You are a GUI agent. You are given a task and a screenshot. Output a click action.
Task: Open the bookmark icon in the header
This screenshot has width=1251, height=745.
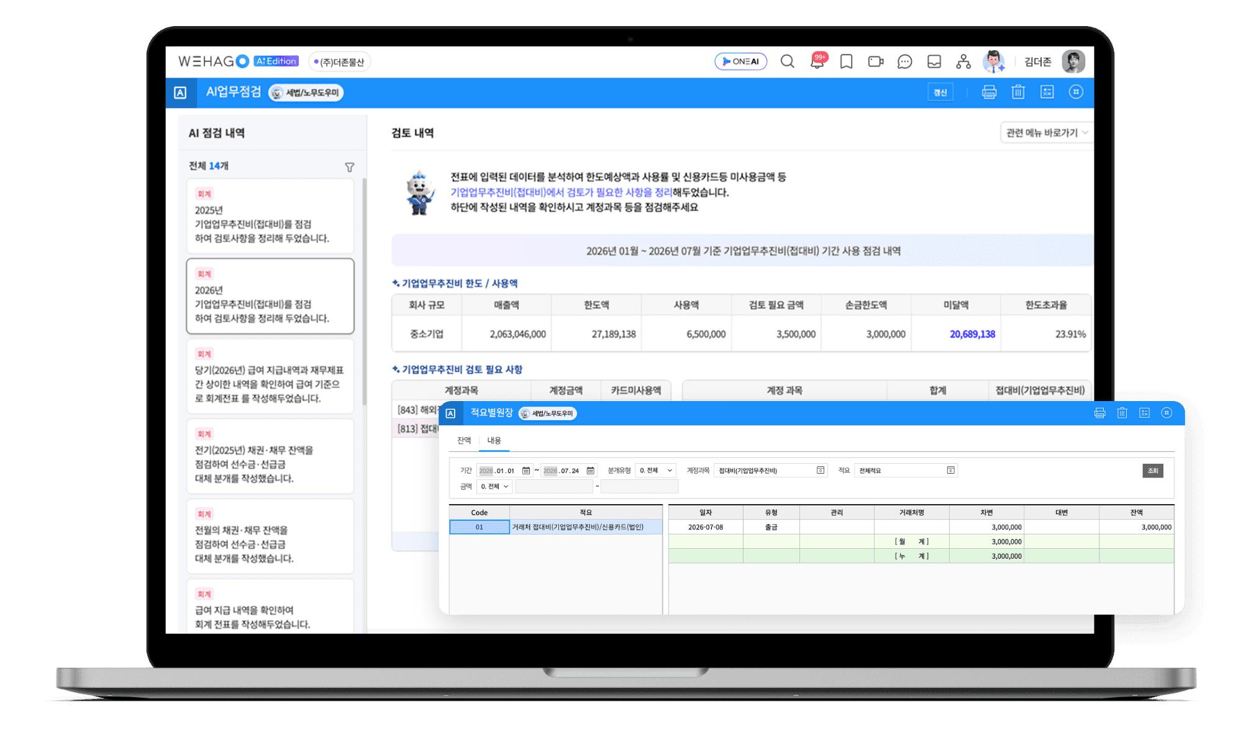pos(846,61)
